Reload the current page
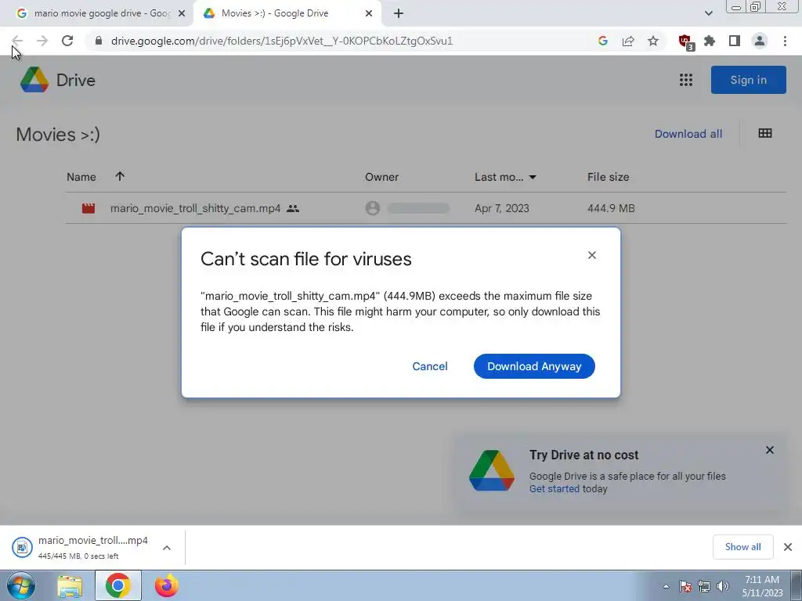Viewport: 802px width, 601px height. (67, 41)
